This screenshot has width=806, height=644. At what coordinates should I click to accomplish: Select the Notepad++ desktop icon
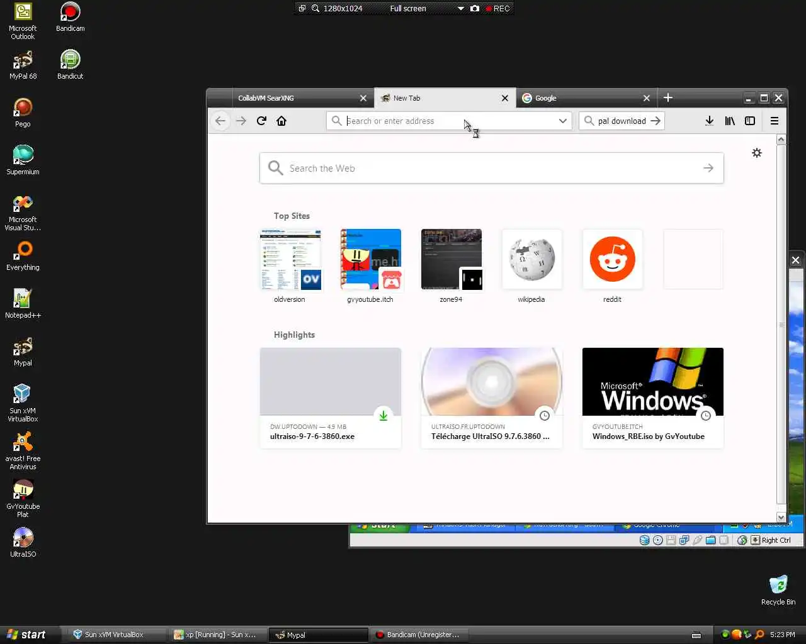pos(23,304)
